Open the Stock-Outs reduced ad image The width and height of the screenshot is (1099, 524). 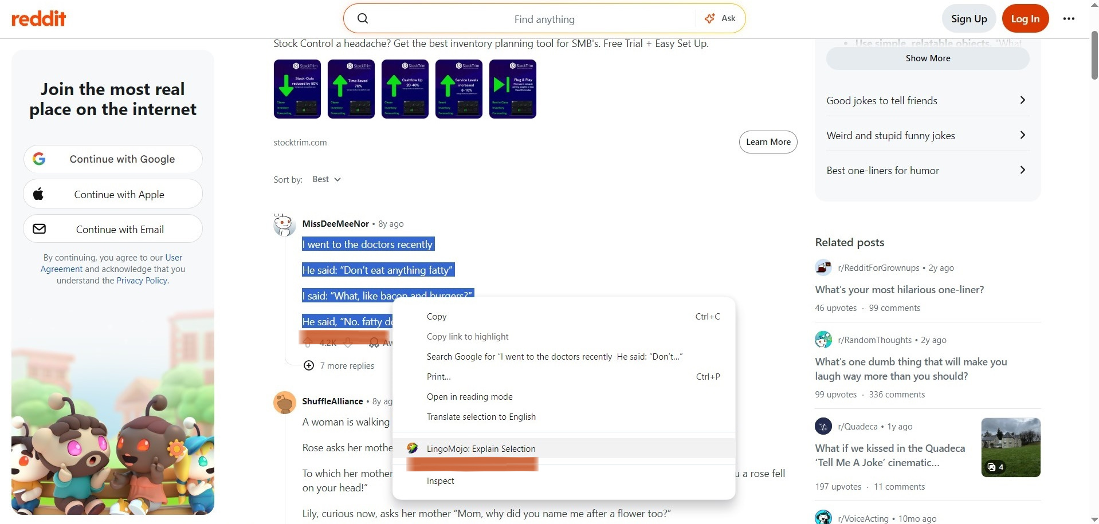(297, 89)
